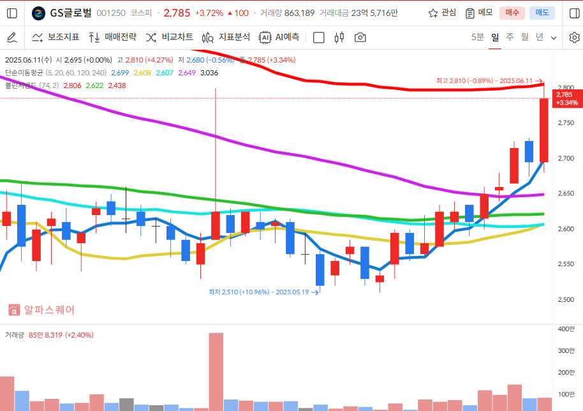Image resolution: width=583 pixels, height=411 pixels.
Task: Click the 5-day MA value 2,699
Action: click(120, 73)
